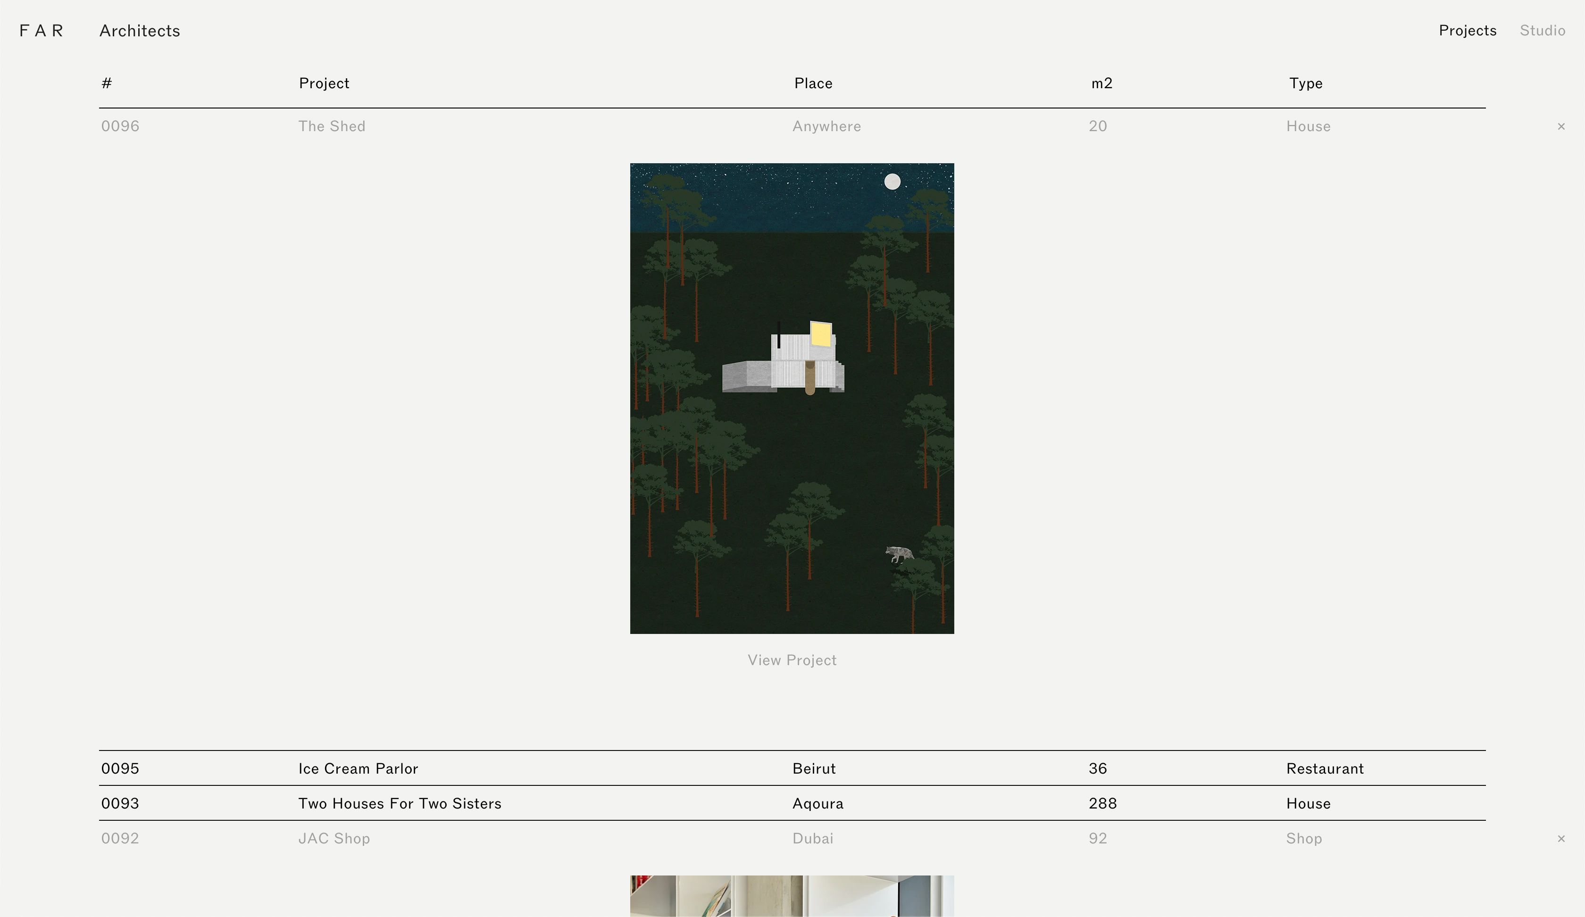
Task: Click the FAR logo
Action: (42, 31)
